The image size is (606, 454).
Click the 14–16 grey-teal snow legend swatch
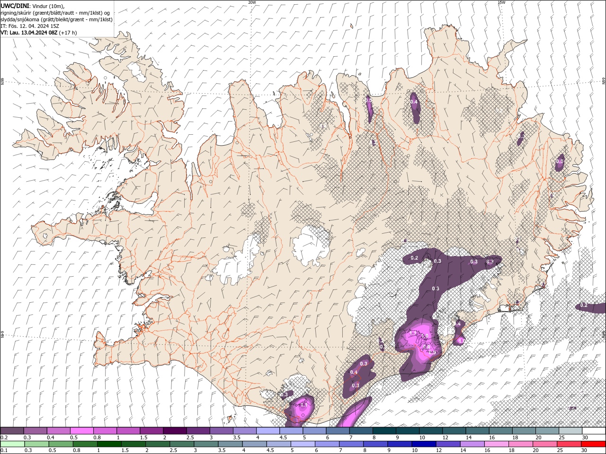click(x=477, y=431)
